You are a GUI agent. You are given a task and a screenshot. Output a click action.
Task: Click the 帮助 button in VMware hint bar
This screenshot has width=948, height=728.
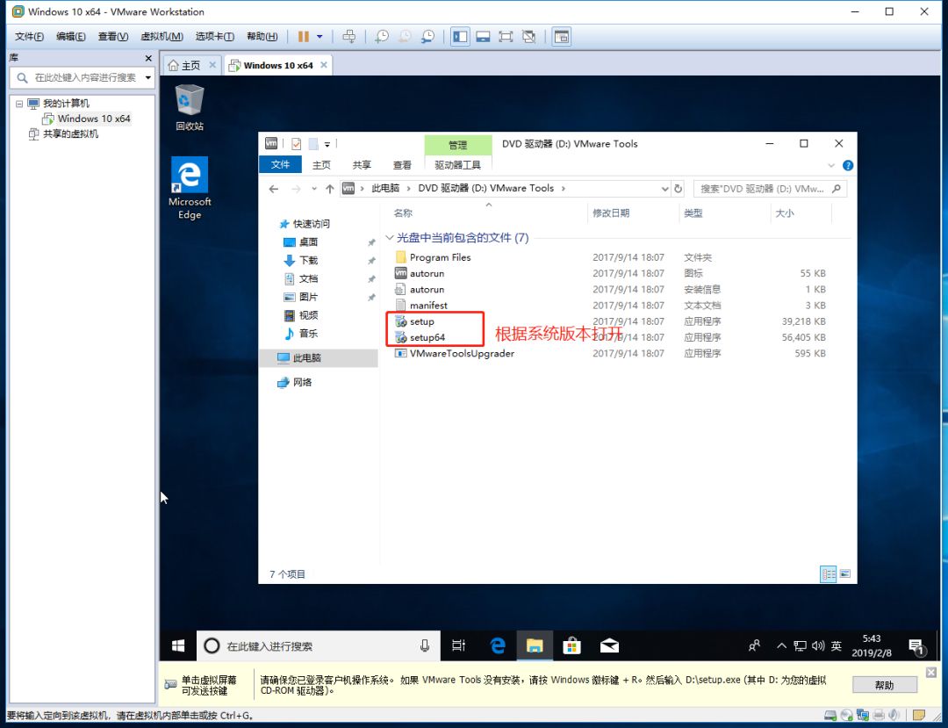click(884, 685)
